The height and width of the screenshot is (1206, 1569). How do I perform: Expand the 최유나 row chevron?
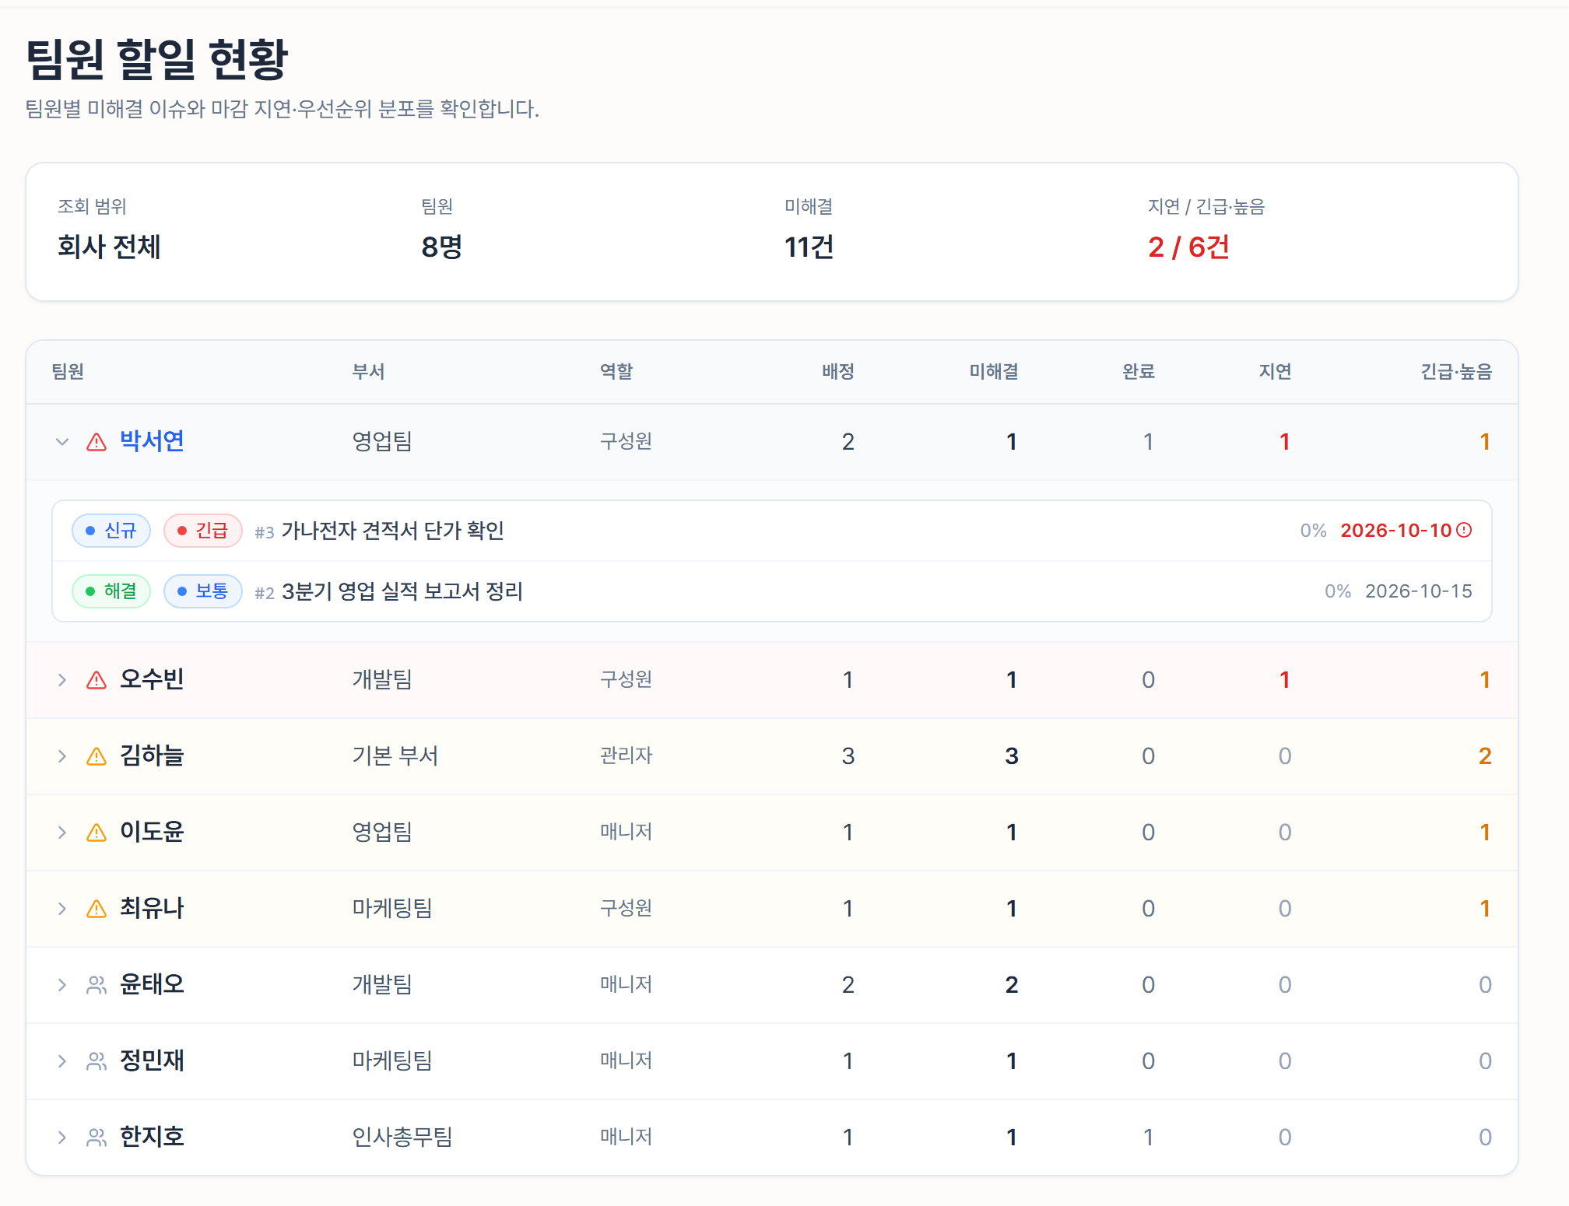tap(62, 909)
